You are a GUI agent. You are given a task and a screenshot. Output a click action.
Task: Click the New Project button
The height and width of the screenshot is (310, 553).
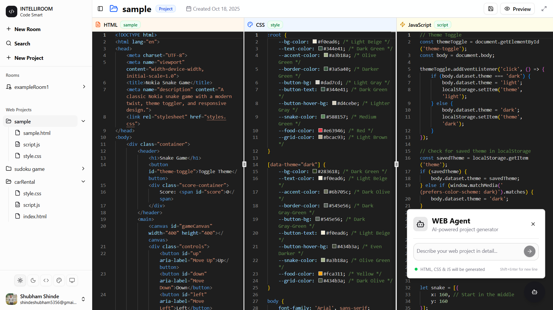29,58
